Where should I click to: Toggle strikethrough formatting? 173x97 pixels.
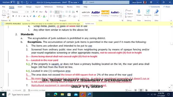[24, 16]
